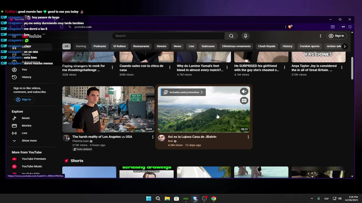362x203 pixels.
Task: Open Brave sidebar panel icon
Action: 333,27
